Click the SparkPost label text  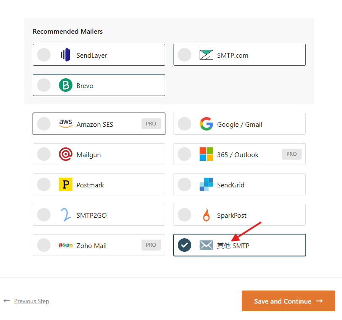pyautogui.click(x=232, y=215)
